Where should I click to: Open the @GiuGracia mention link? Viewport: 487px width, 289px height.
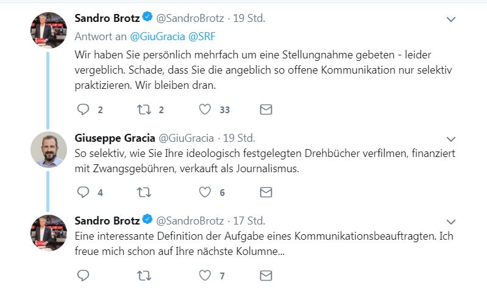157,37
